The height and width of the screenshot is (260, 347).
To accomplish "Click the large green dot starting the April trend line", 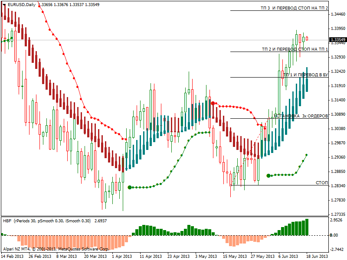I will 130,187.
